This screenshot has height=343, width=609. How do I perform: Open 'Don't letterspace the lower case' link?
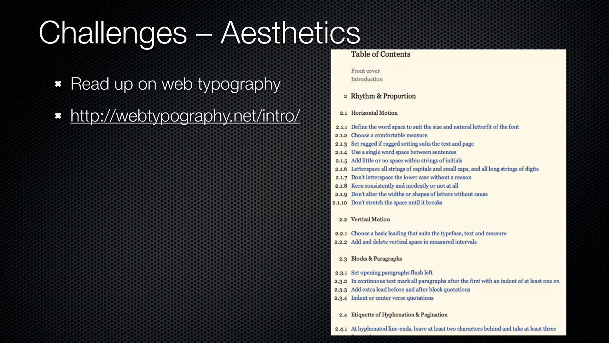[411, 177]
